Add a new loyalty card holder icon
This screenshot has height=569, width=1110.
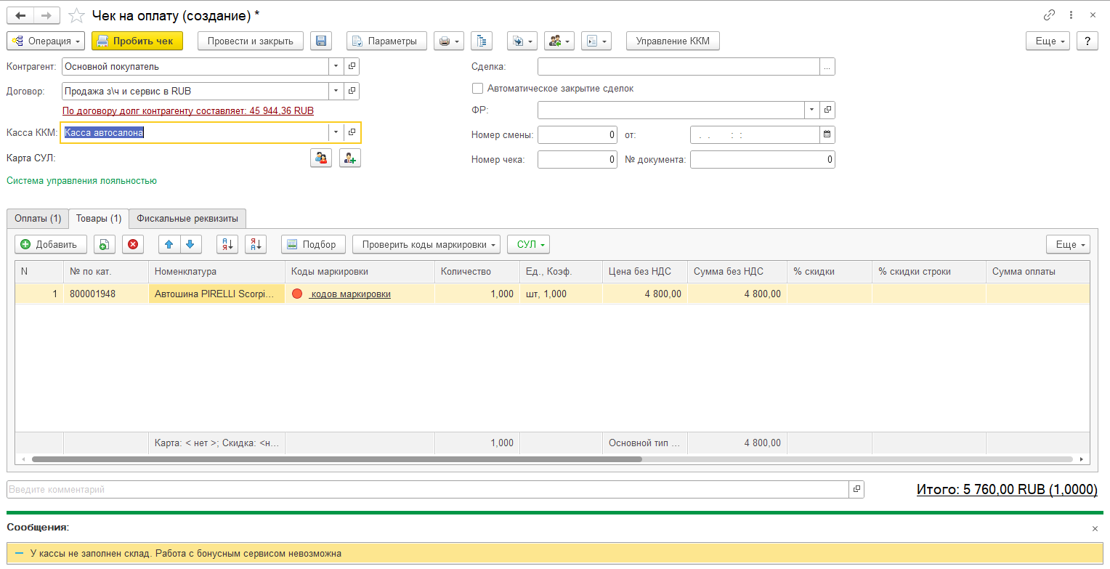point(350,158)
